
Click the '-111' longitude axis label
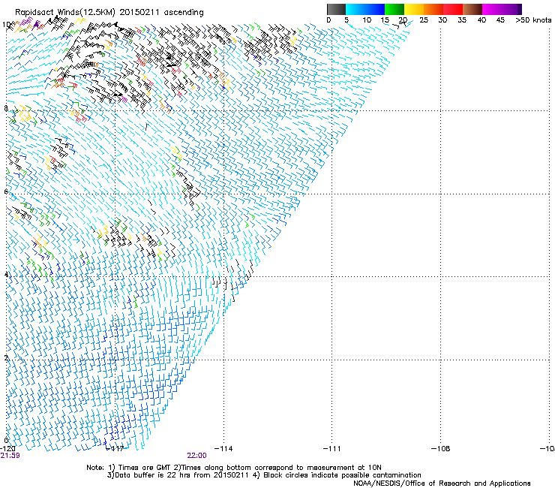[332, 449]
